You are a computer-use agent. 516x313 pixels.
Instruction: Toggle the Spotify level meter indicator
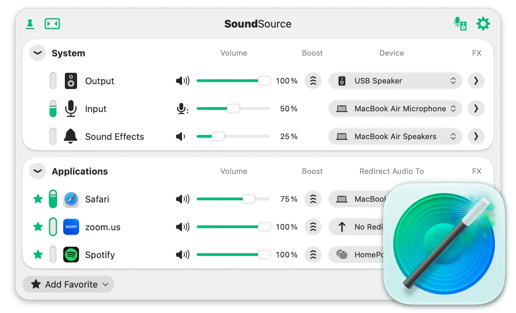[53, 255]
